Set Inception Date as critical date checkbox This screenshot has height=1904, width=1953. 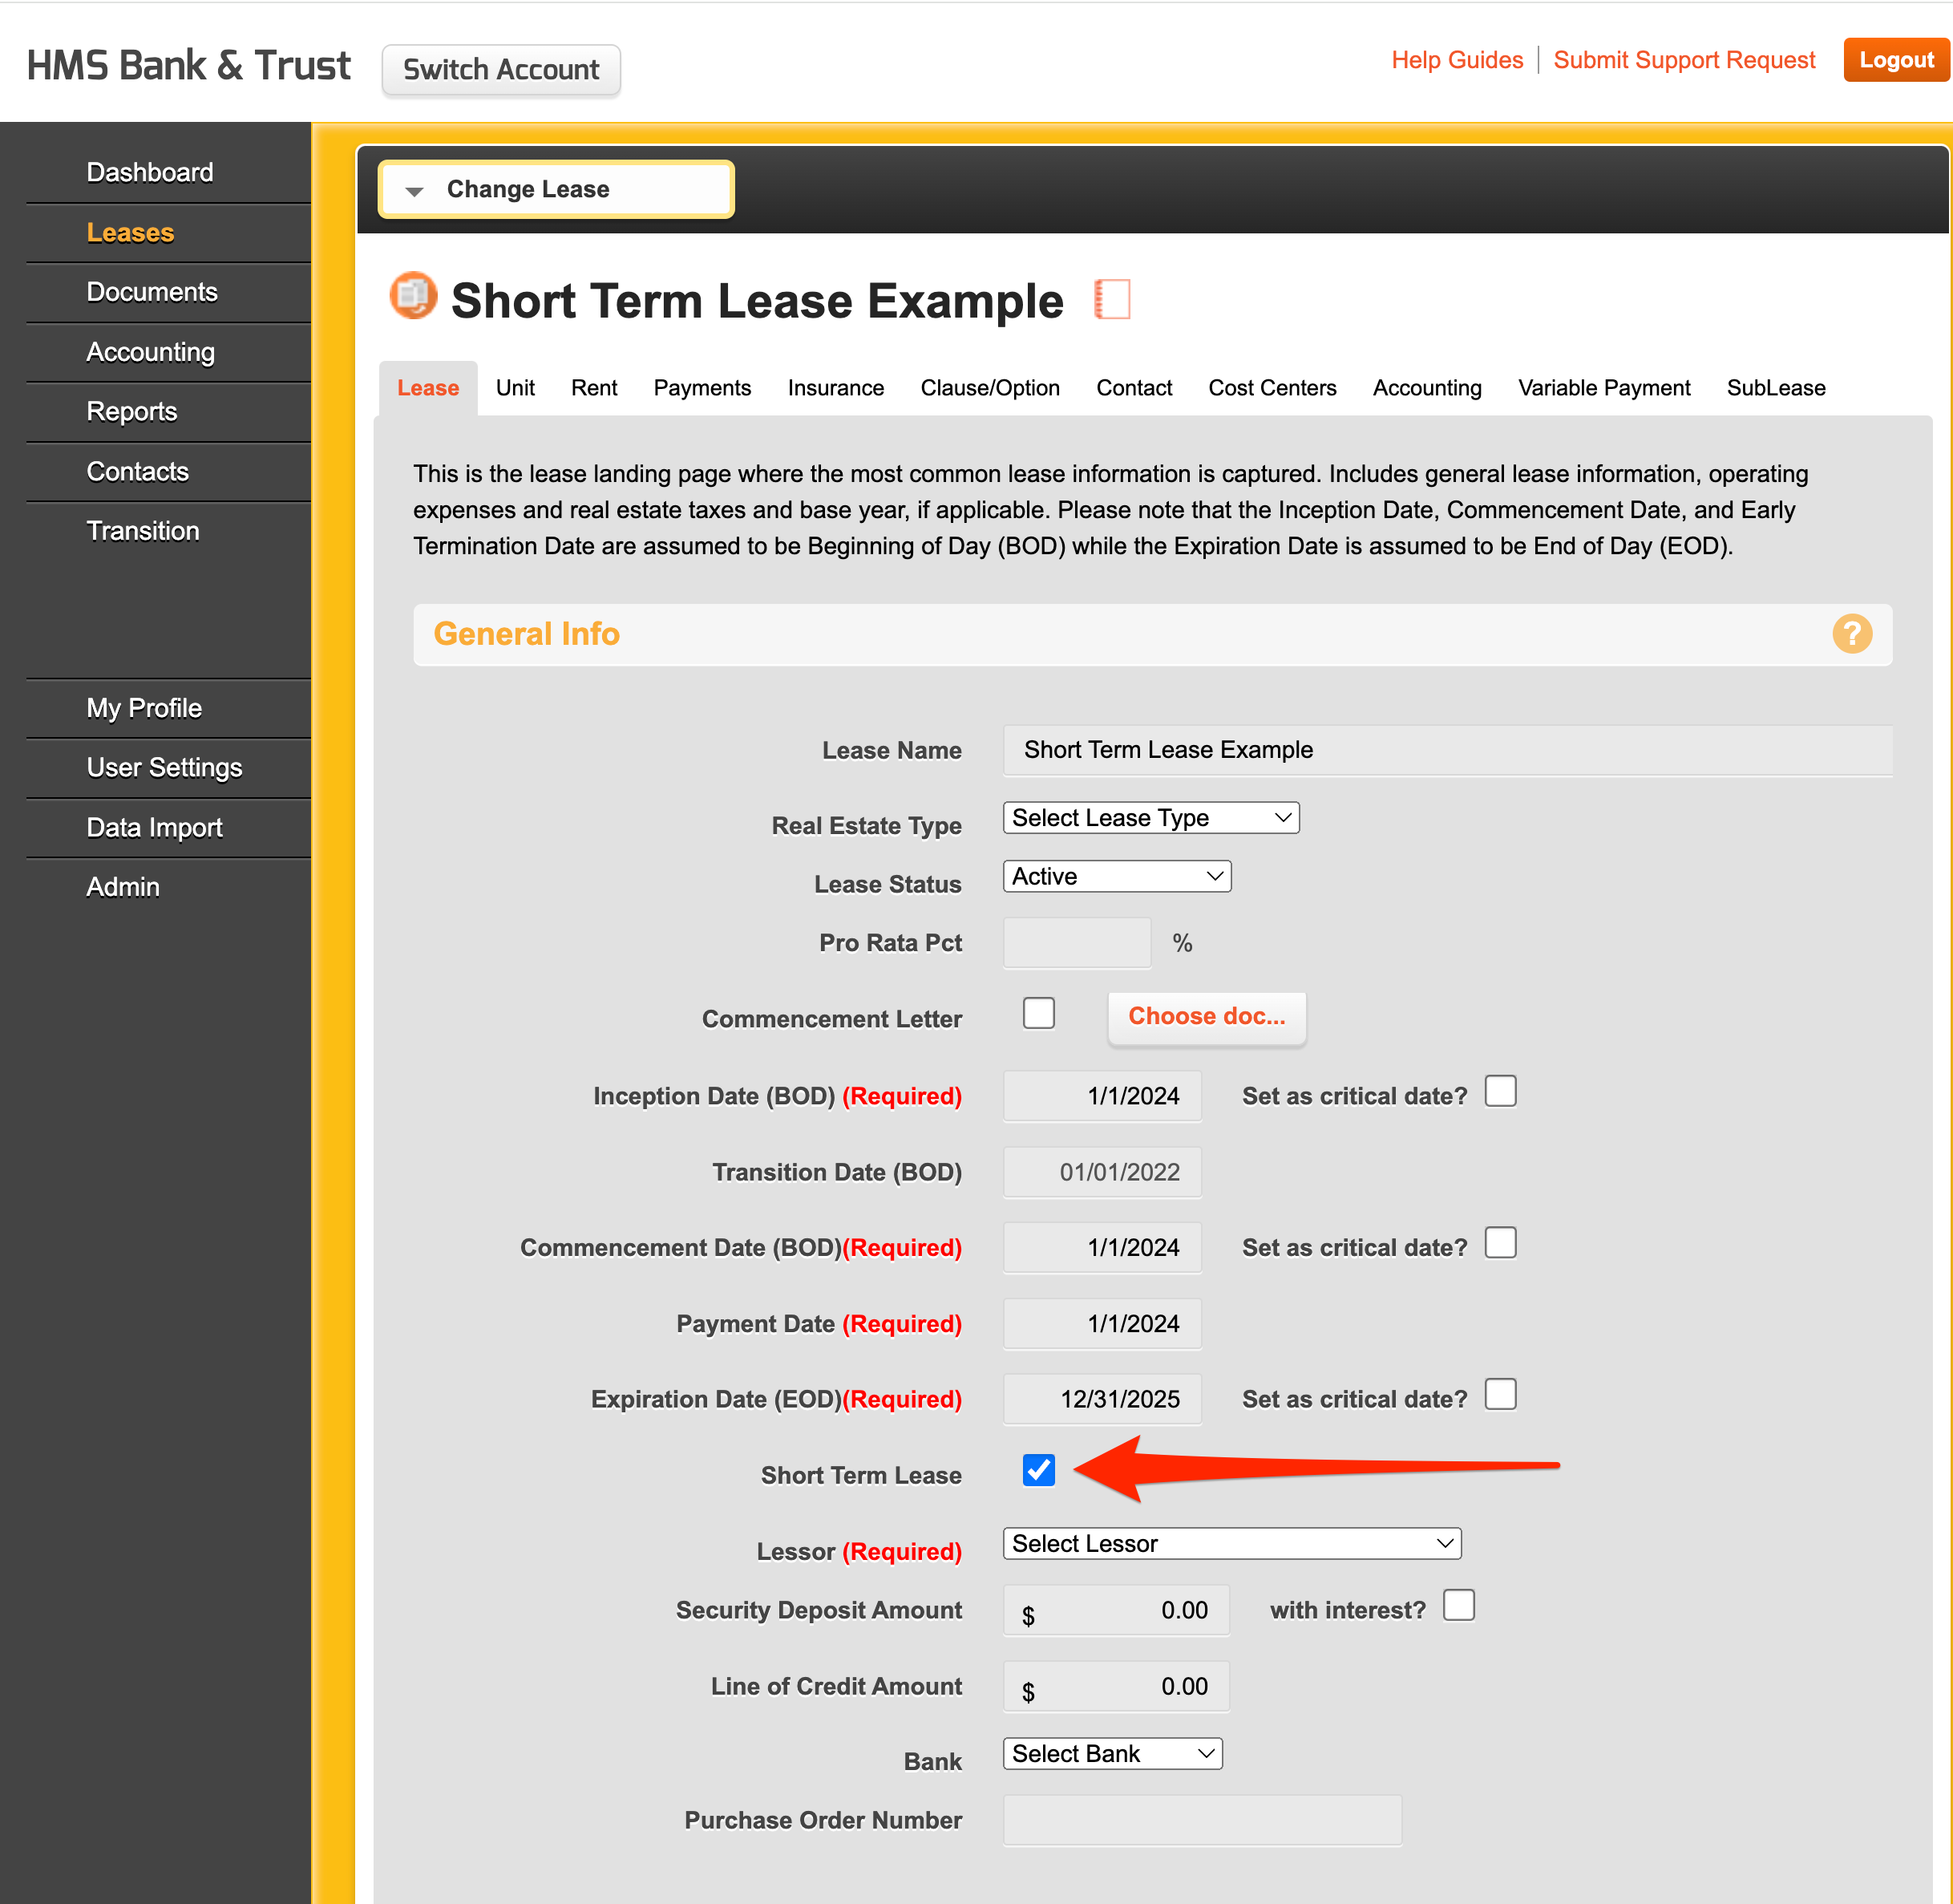(1499, 1091)
